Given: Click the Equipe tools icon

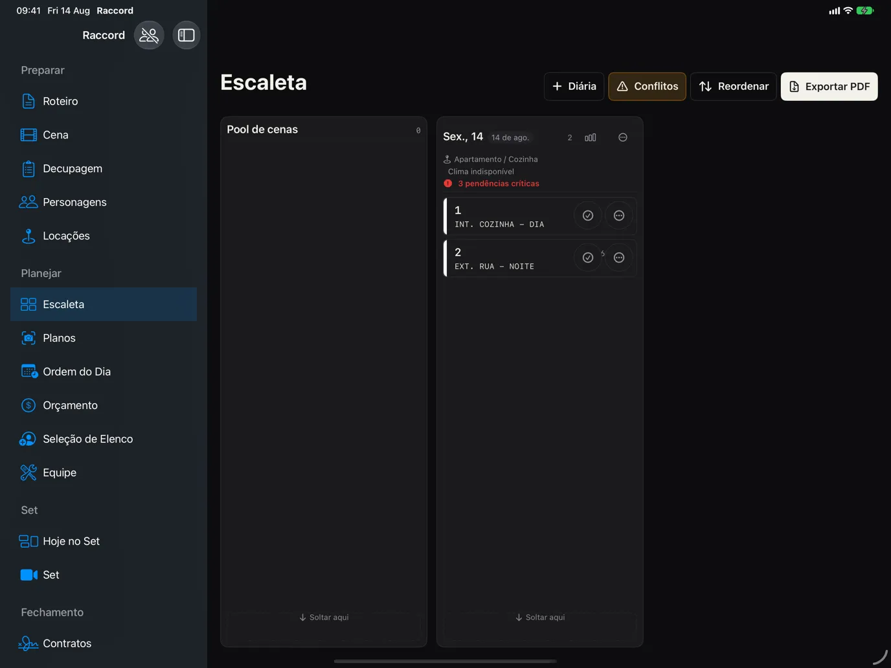Looking at the screenshot, I should [x=28, y=473].
